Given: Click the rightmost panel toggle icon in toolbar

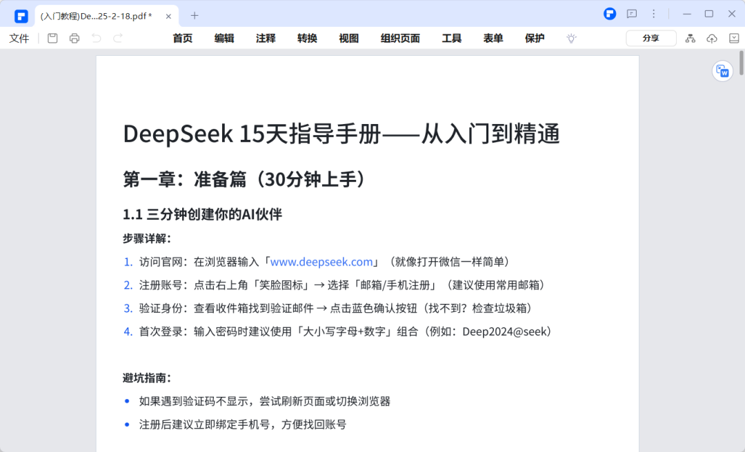Looking at the screenshot, I should (734, 39).
